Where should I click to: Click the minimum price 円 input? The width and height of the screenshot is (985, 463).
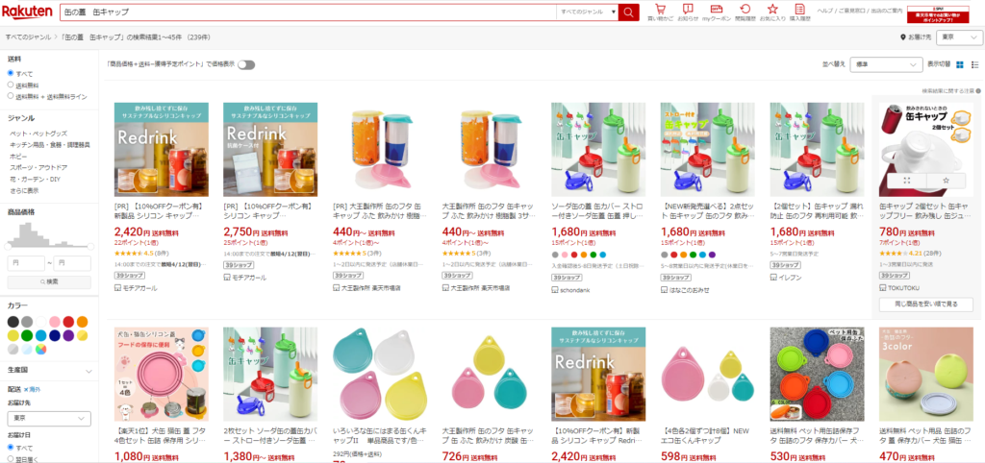click(26, 263)
